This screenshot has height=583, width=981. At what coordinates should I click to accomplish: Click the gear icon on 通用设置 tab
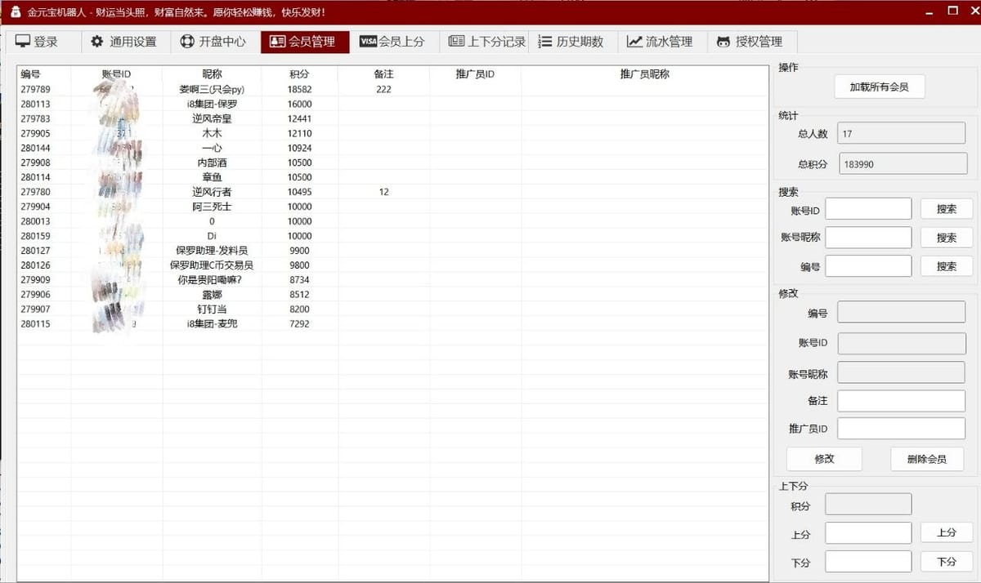tap(97, 42)
